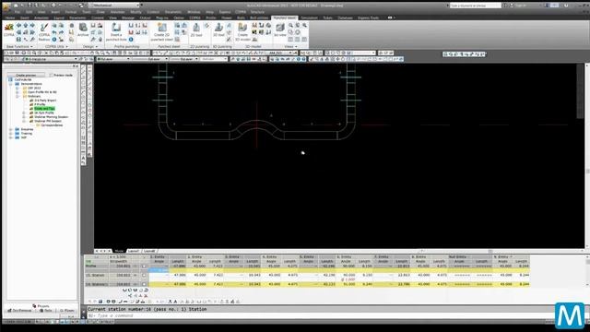This screenshot has height=332, width=590.
Task: Click blue info icon in COPRA Utils panel
Action: (x=54, y=39)
